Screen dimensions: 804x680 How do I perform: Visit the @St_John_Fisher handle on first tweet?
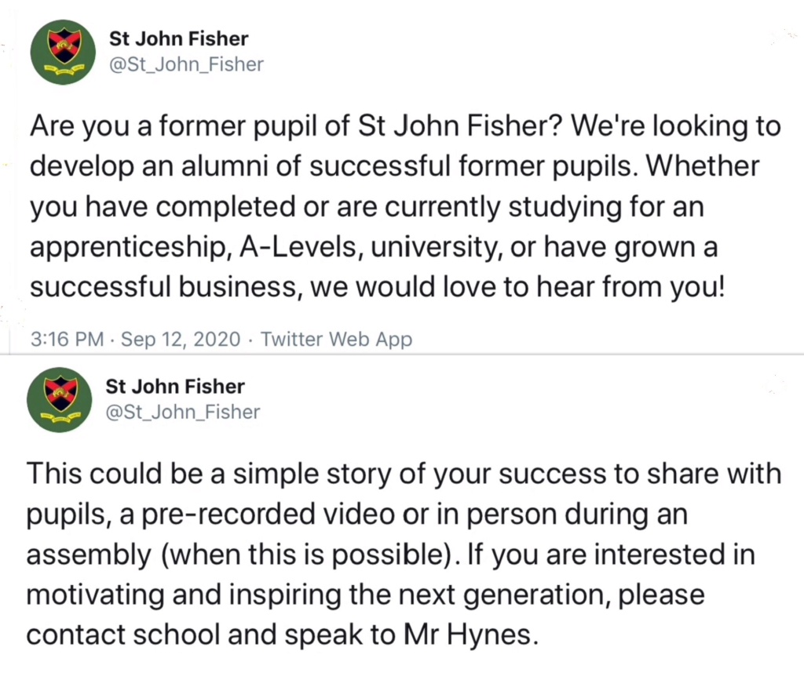point(187,64)
